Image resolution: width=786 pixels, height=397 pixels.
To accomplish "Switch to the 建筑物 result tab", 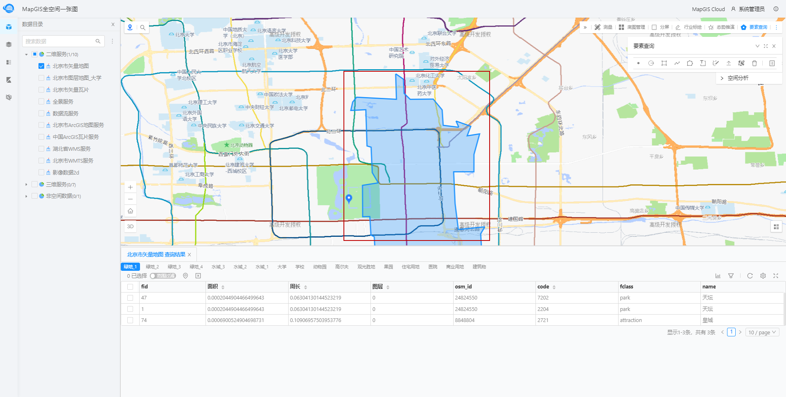I will point(479,267).
